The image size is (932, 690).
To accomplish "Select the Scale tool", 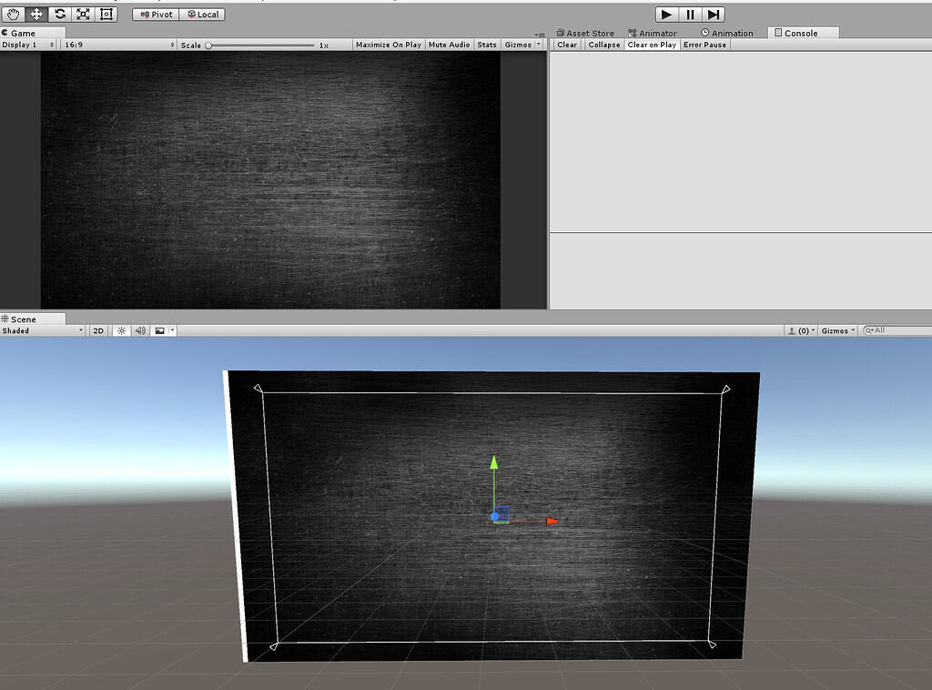I will coord(81,14).
